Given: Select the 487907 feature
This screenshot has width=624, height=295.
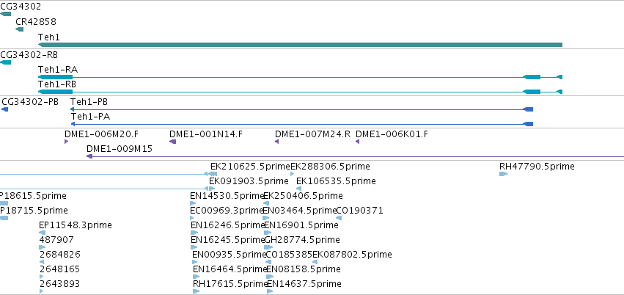Looking at the screenshot, I should click(x=43, y=247).
